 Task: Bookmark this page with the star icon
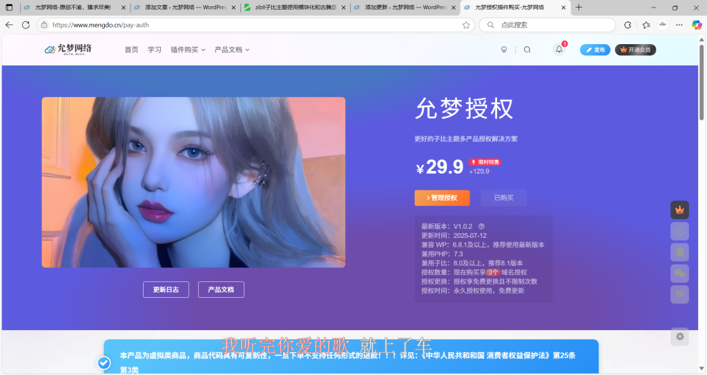(466, 25)
